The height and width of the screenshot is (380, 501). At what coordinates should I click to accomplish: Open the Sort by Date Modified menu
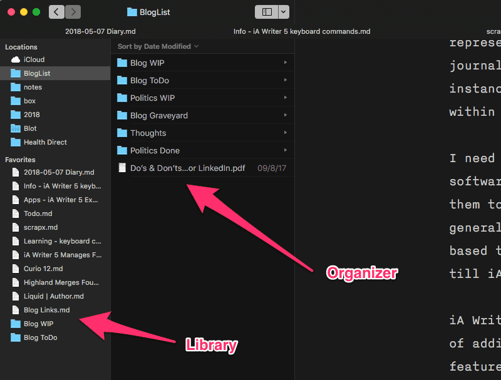158,46
